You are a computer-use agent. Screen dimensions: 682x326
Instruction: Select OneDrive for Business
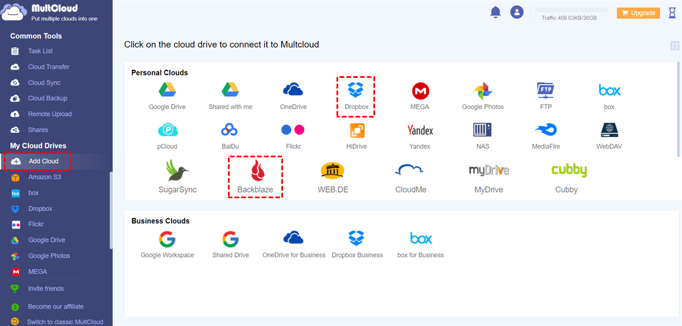coord(294,245)
